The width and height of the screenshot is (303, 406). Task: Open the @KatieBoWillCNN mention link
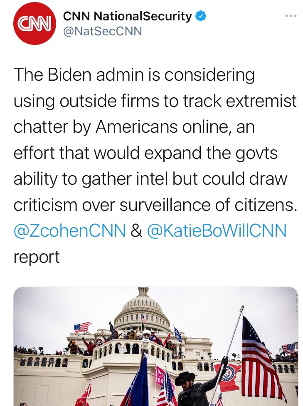pyautogui.click(x=217, y=230)
